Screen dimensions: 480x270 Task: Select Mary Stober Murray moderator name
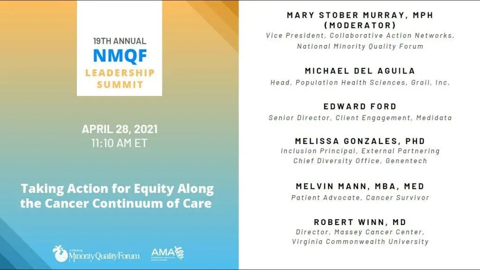360,20
